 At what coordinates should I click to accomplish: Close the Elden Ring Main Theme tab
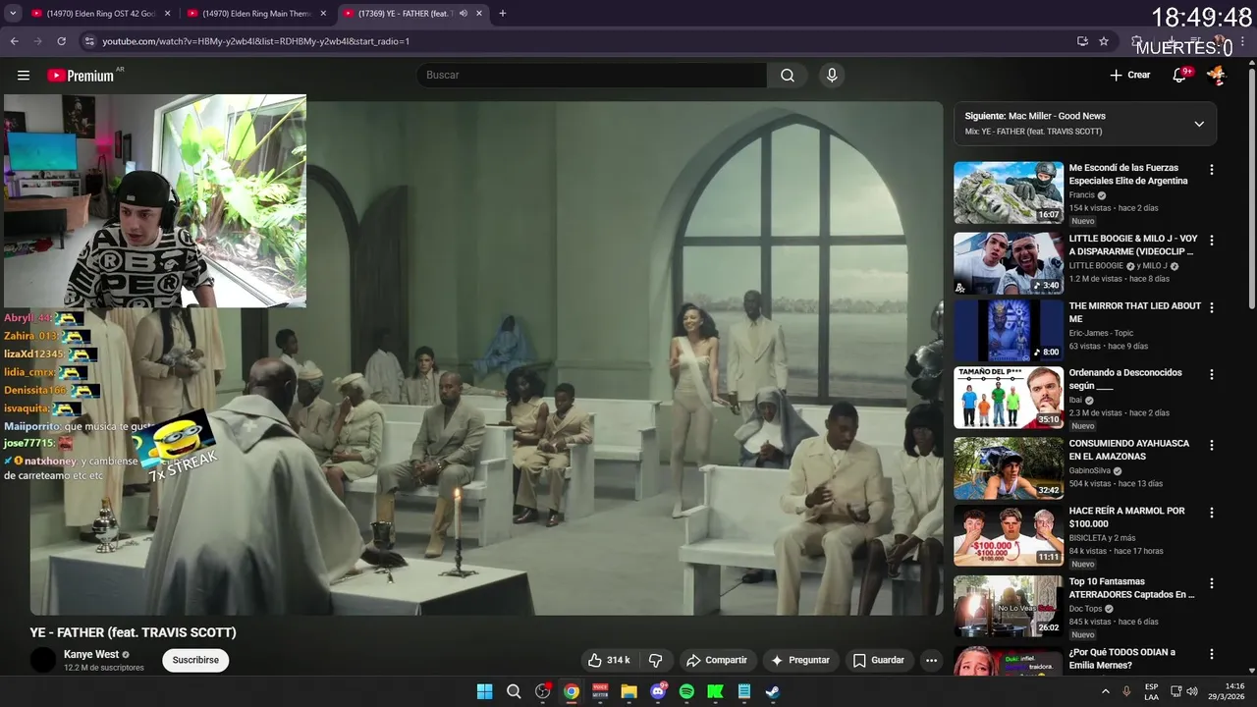coord(323,14)
